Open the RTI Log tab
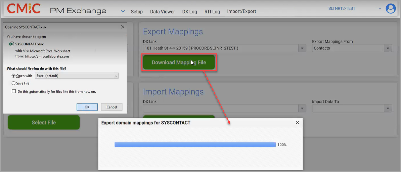 coord(212,11)
